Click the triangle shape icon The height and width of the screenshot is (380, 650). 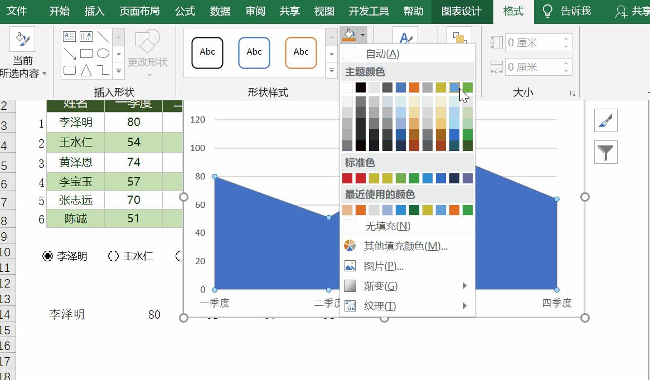86,70
